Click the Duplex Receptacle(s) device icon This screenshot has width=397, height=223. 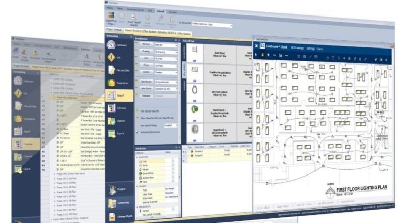195,69
